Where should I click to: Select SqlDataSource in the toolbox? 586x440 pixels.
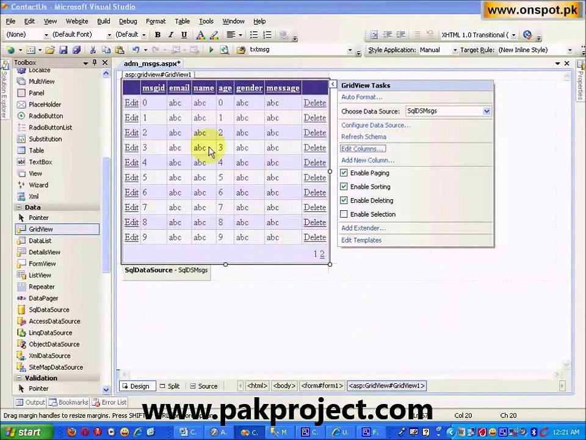49,310
